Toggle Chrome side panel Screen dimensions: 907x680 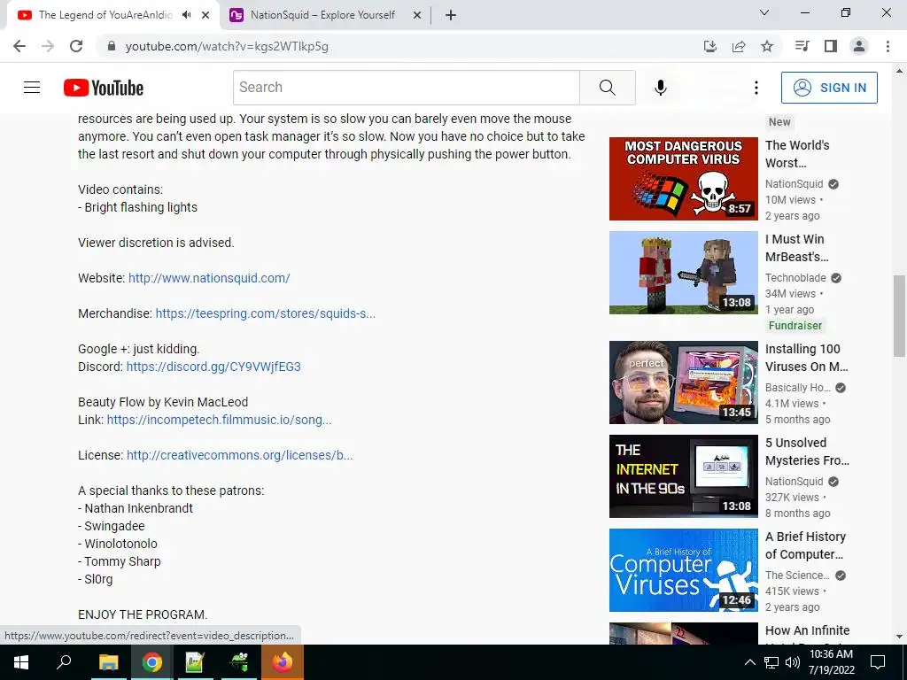(x=831, y=46)
